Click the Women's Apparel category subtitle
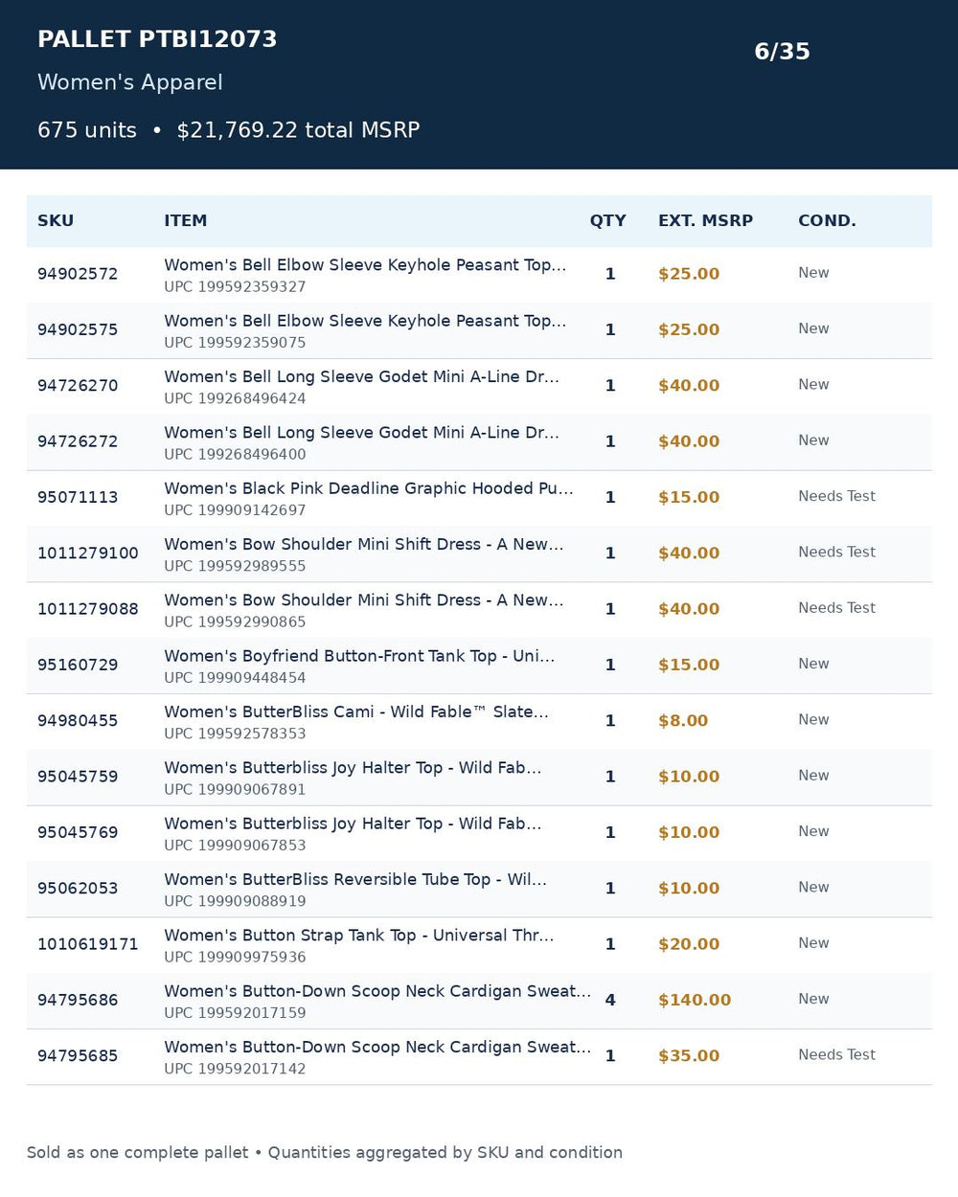958x1197 pixels. (x=130, y=82)
